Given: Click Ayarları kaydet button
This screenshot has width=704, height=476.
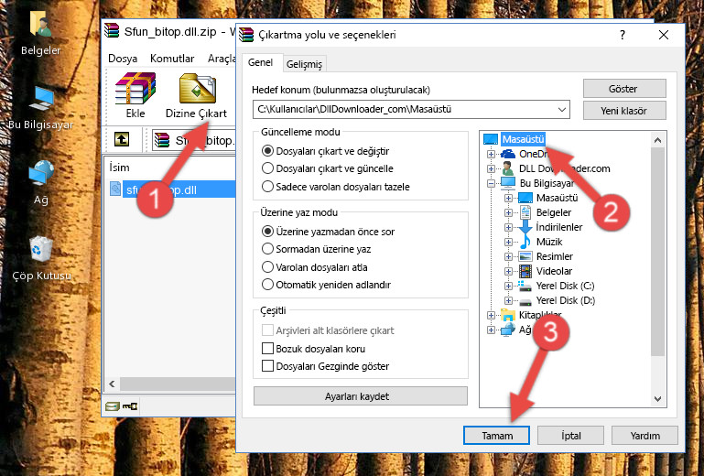Looking at the screenshot, I should (360, 396).
